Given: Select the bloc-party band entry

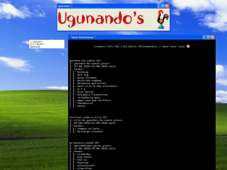Looking at the screenshot, I should tap(85, 92).
